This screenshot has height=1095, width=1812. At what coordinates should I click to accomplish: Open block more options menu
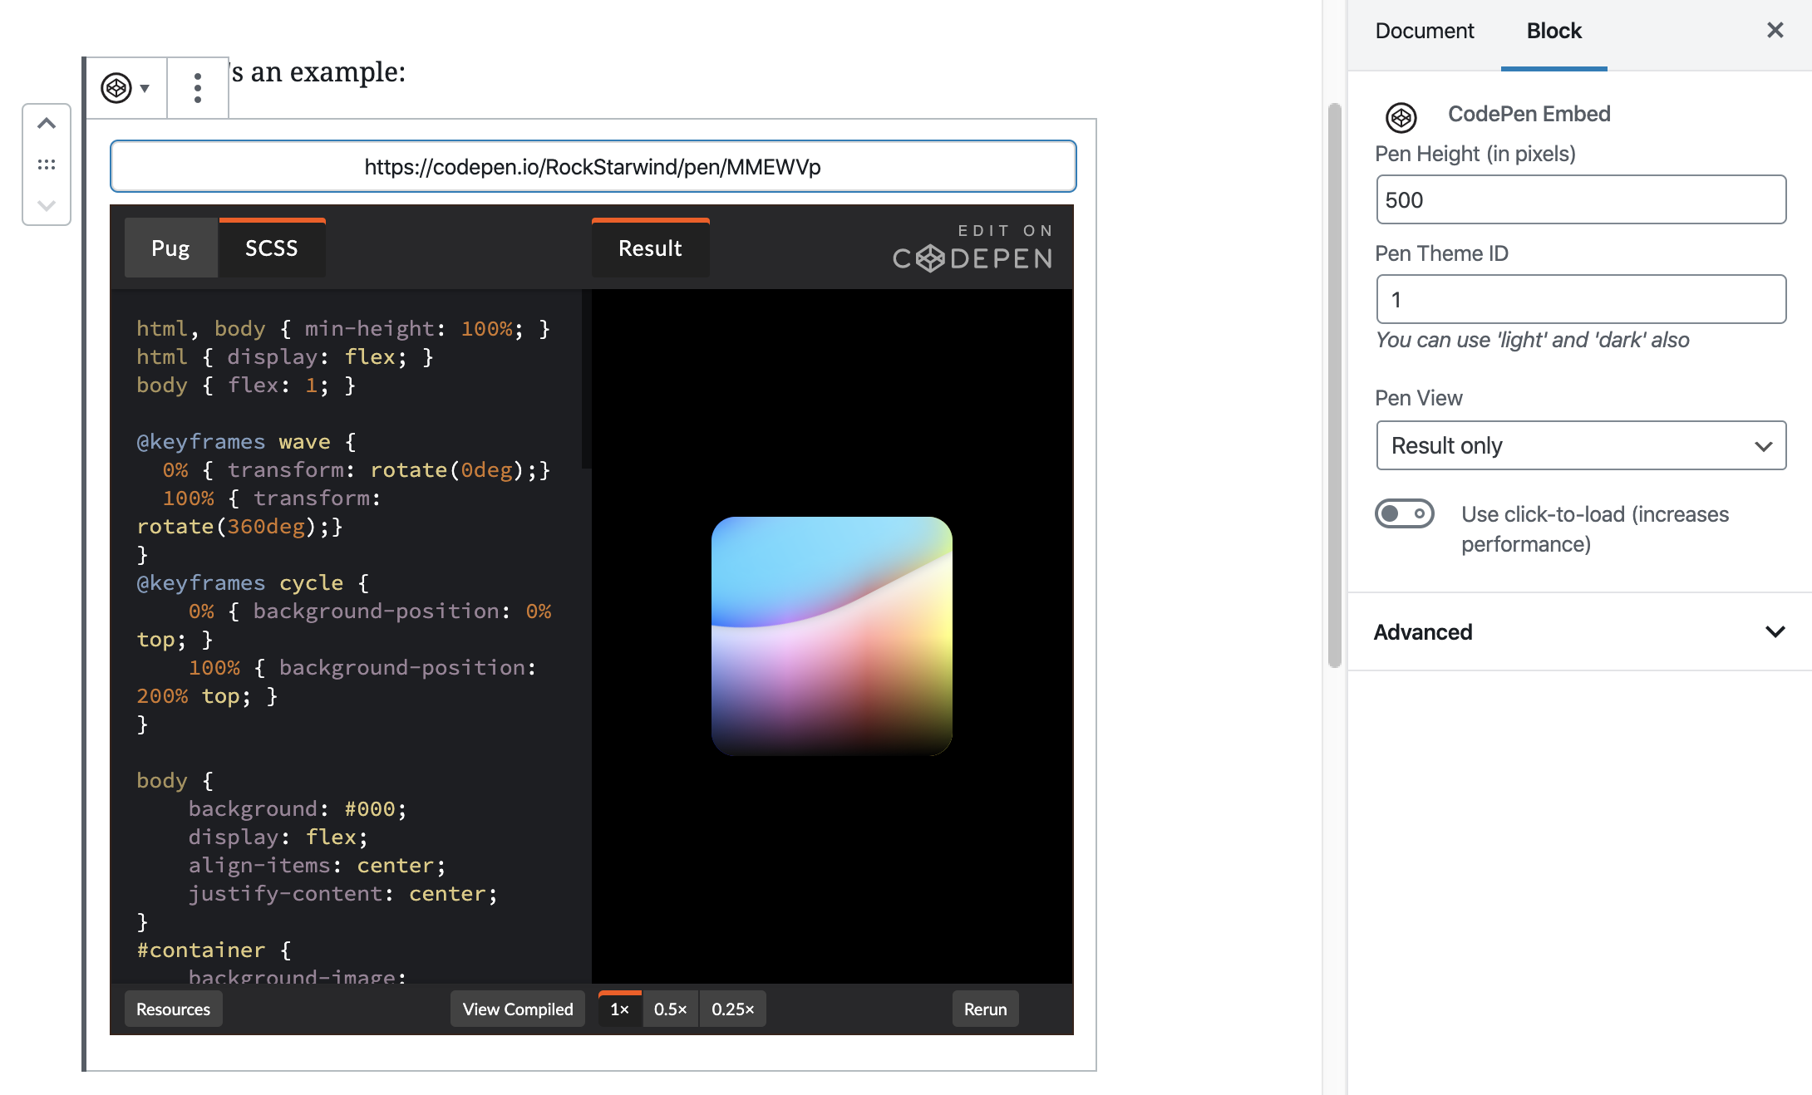198,88
